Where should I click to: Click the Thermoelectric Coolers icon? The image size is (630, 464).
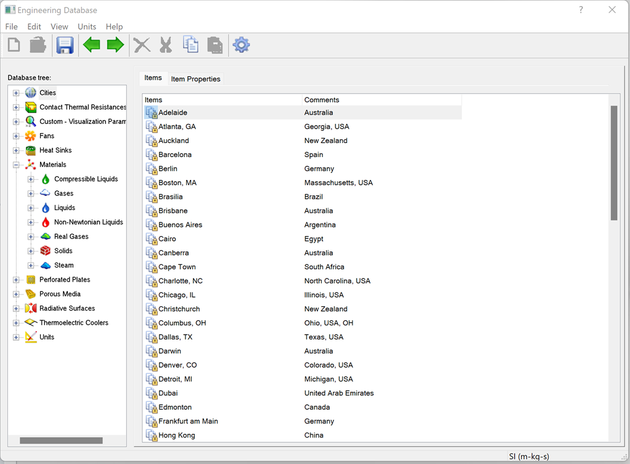coord(31,323)
